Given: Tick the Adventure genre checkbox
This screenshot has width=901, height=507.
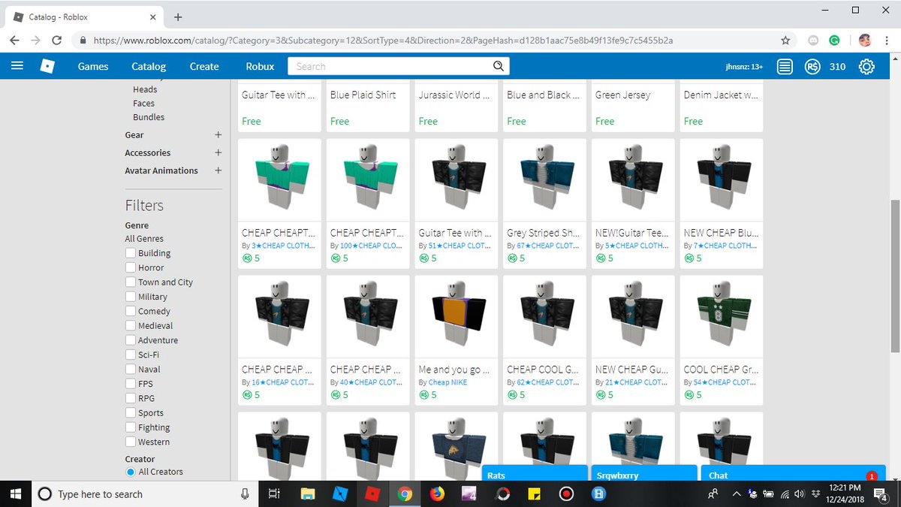Looking at the screenshot, I should (x=131, y=340).
